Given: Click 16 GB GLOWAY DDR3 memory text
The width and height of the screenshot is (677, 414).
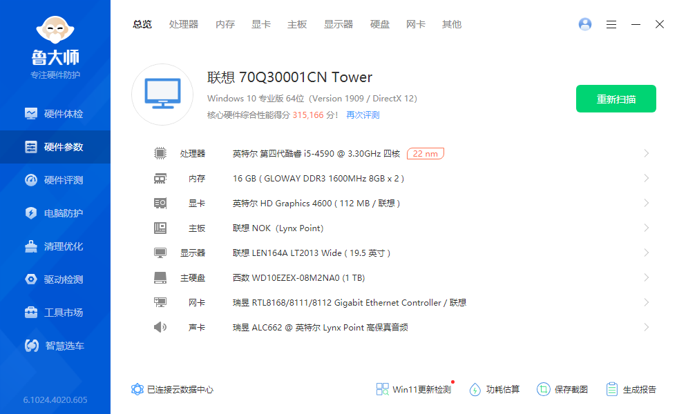Looking at the screenshot, I should tap(318, 179).
